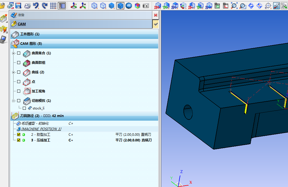Image resolution: width=288 pixels, height=187 pixels.
Task: Toggle the grid display icon
Action: click(53, 5)
